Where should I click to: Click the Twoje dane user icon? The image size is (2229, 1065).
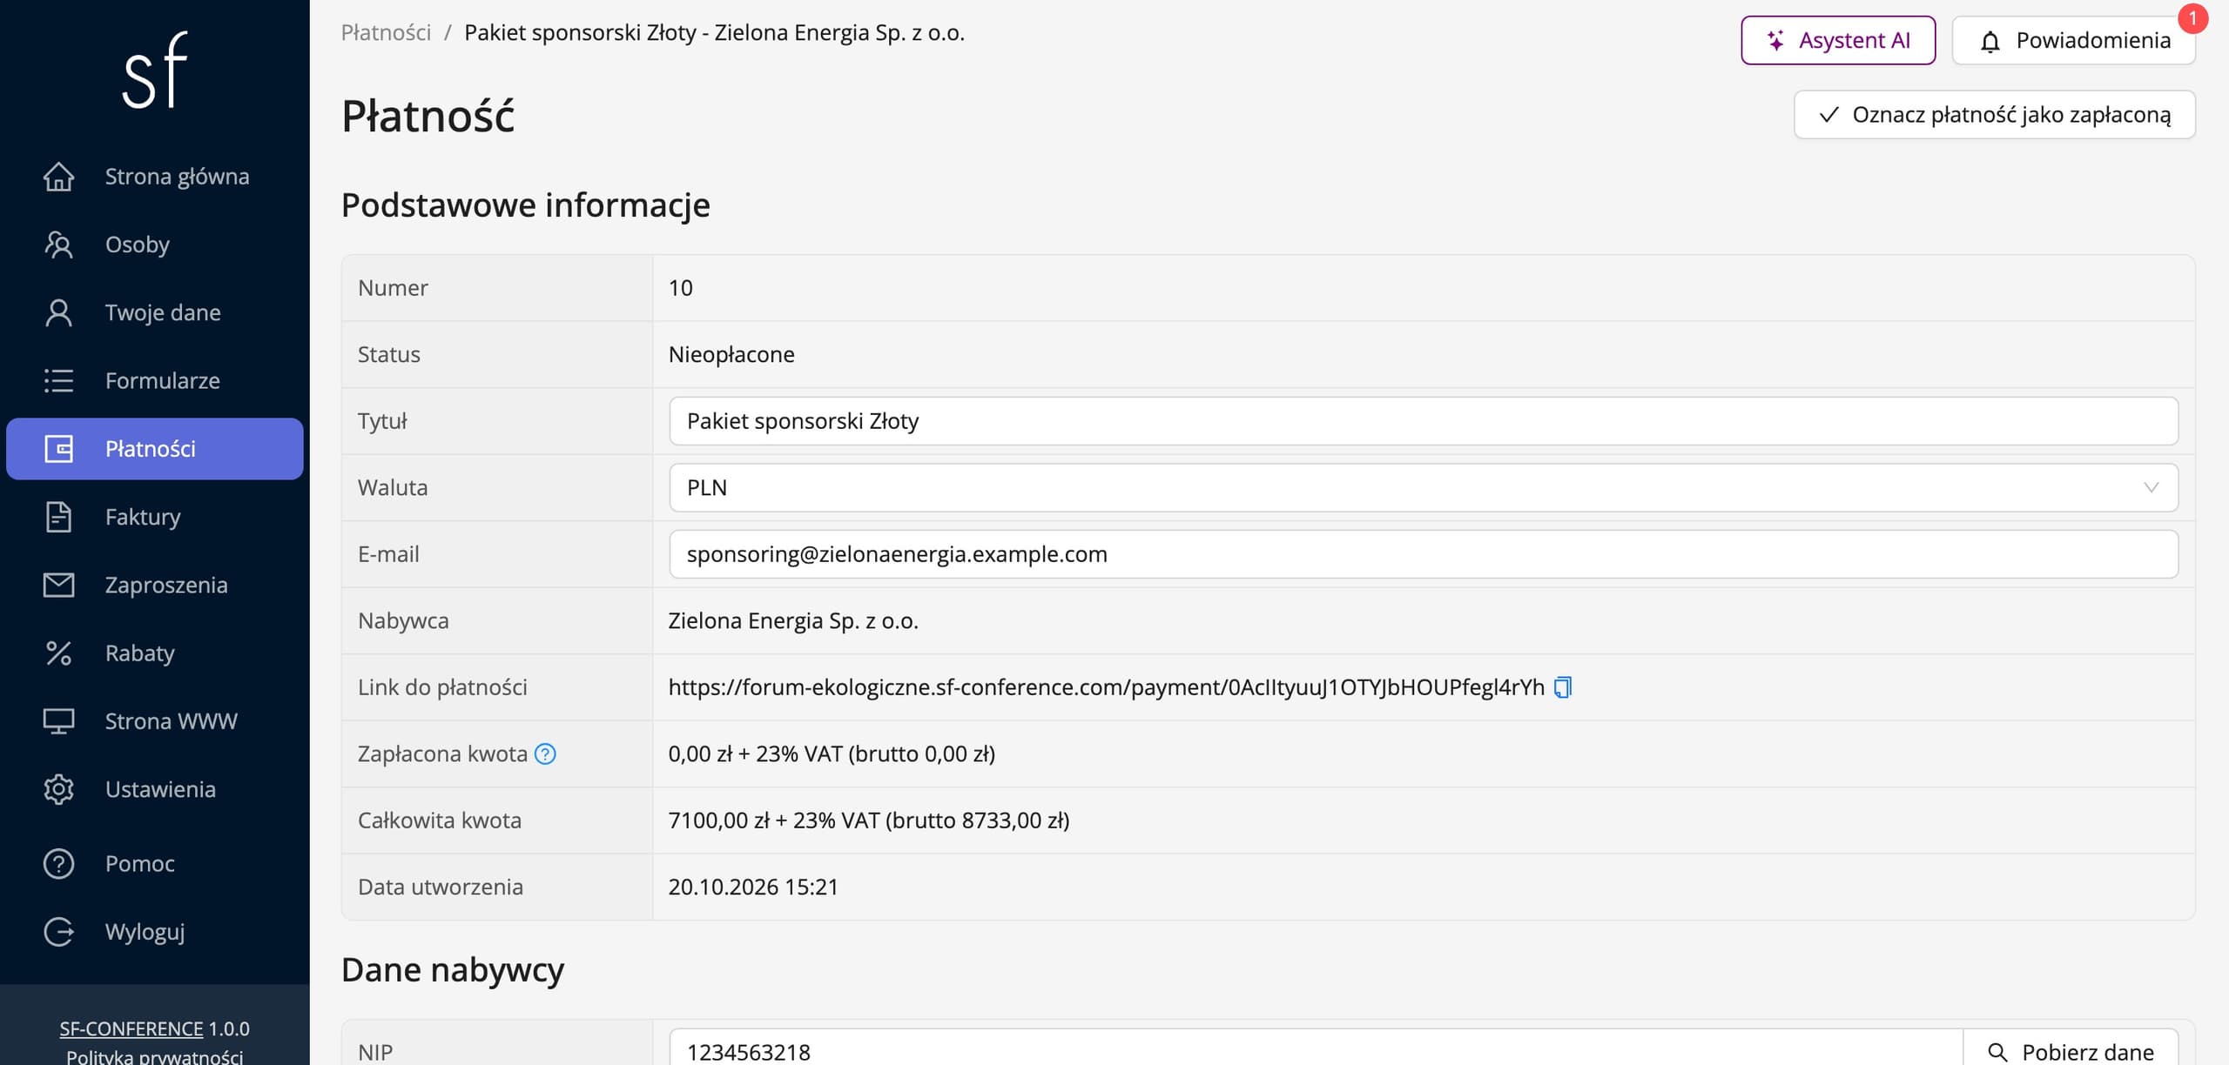[x=58, y=312]
